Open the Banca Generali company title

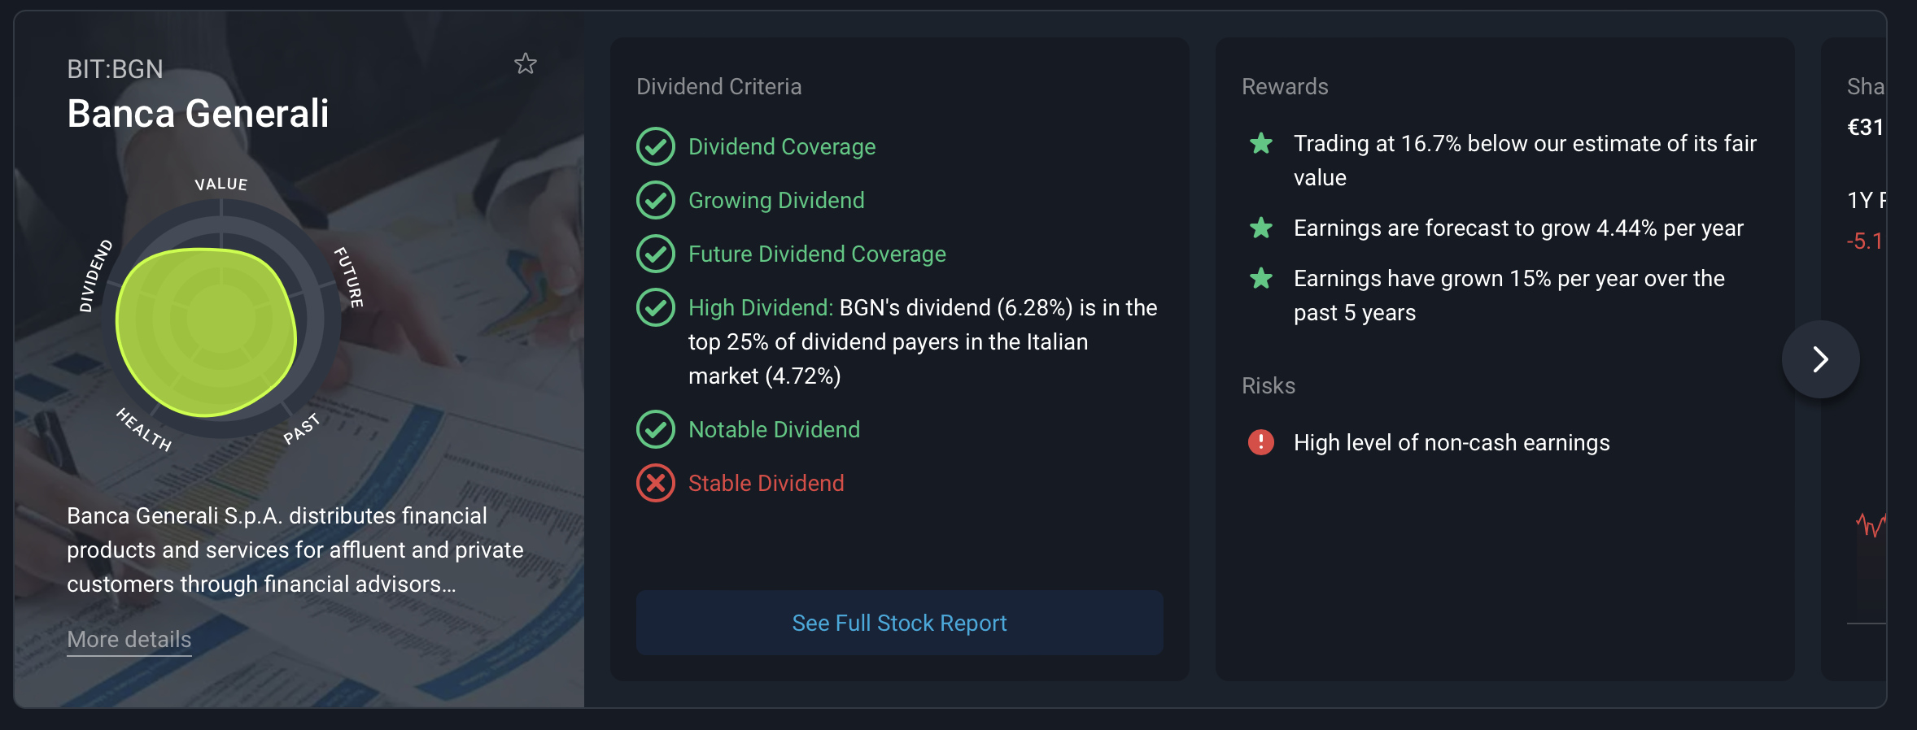[x=198, y=113]
